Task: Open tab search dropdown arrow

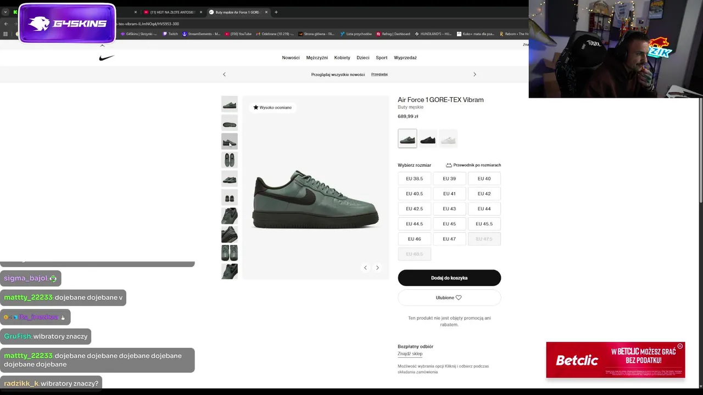Action: (x=5, y=12)
